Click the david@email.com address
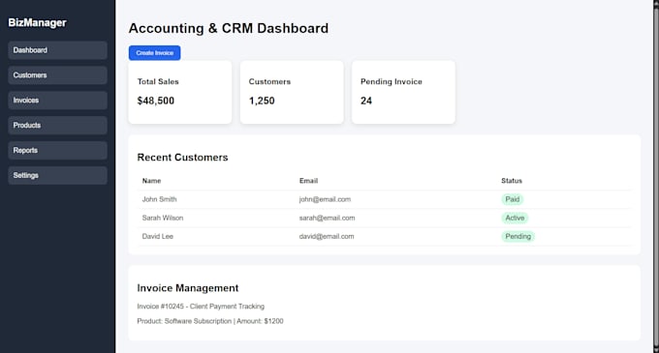 [327, 236]
